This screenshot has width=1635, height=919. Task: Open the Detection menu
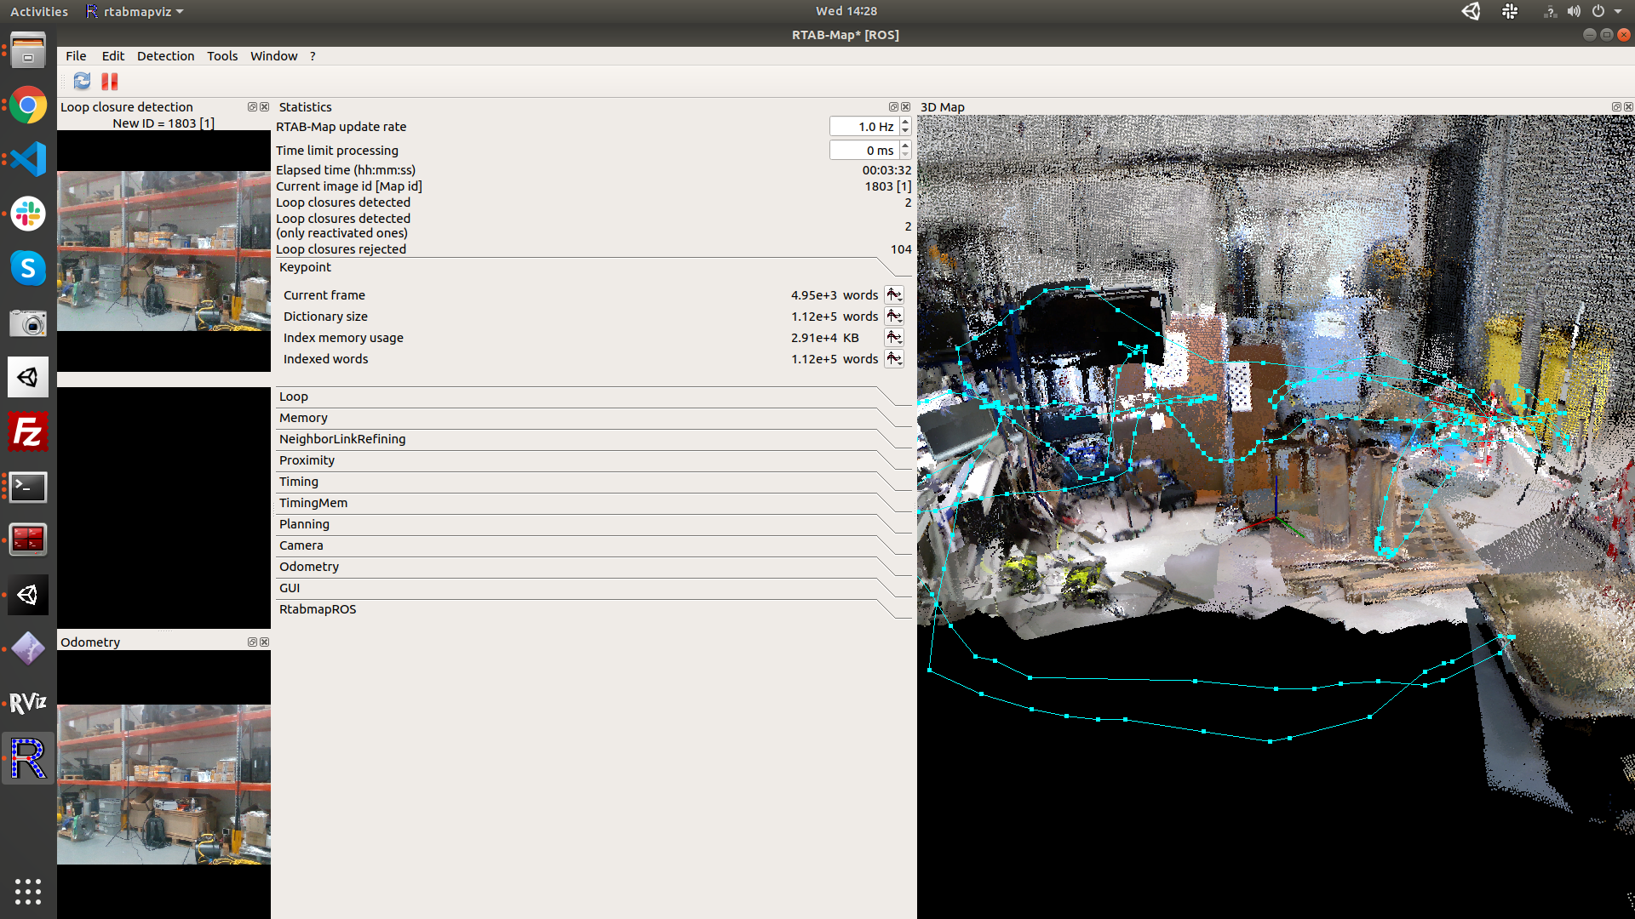(x=165, y=56)
